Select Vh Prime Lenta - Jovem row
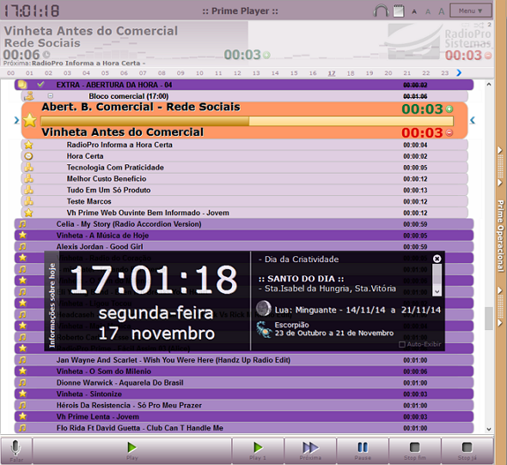The image size is (507, 465). 244,417
